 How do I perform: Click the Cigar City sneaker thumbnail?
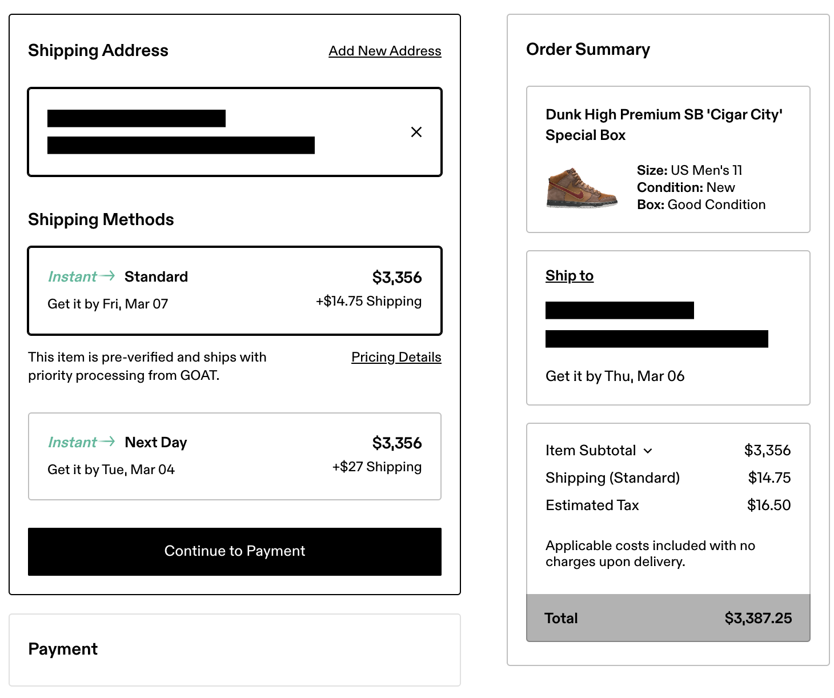click(x=582, y=187)
